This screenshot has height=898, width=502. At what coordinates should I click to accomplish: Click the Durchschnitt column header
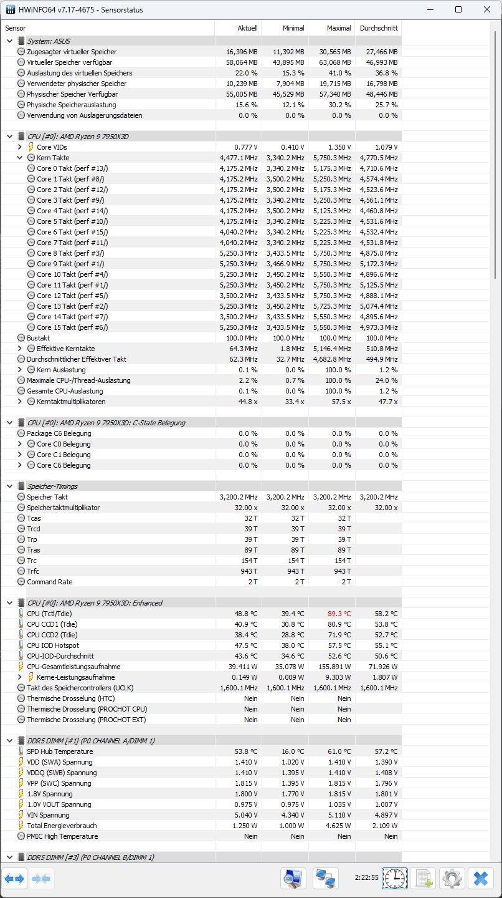coord(378,28)
